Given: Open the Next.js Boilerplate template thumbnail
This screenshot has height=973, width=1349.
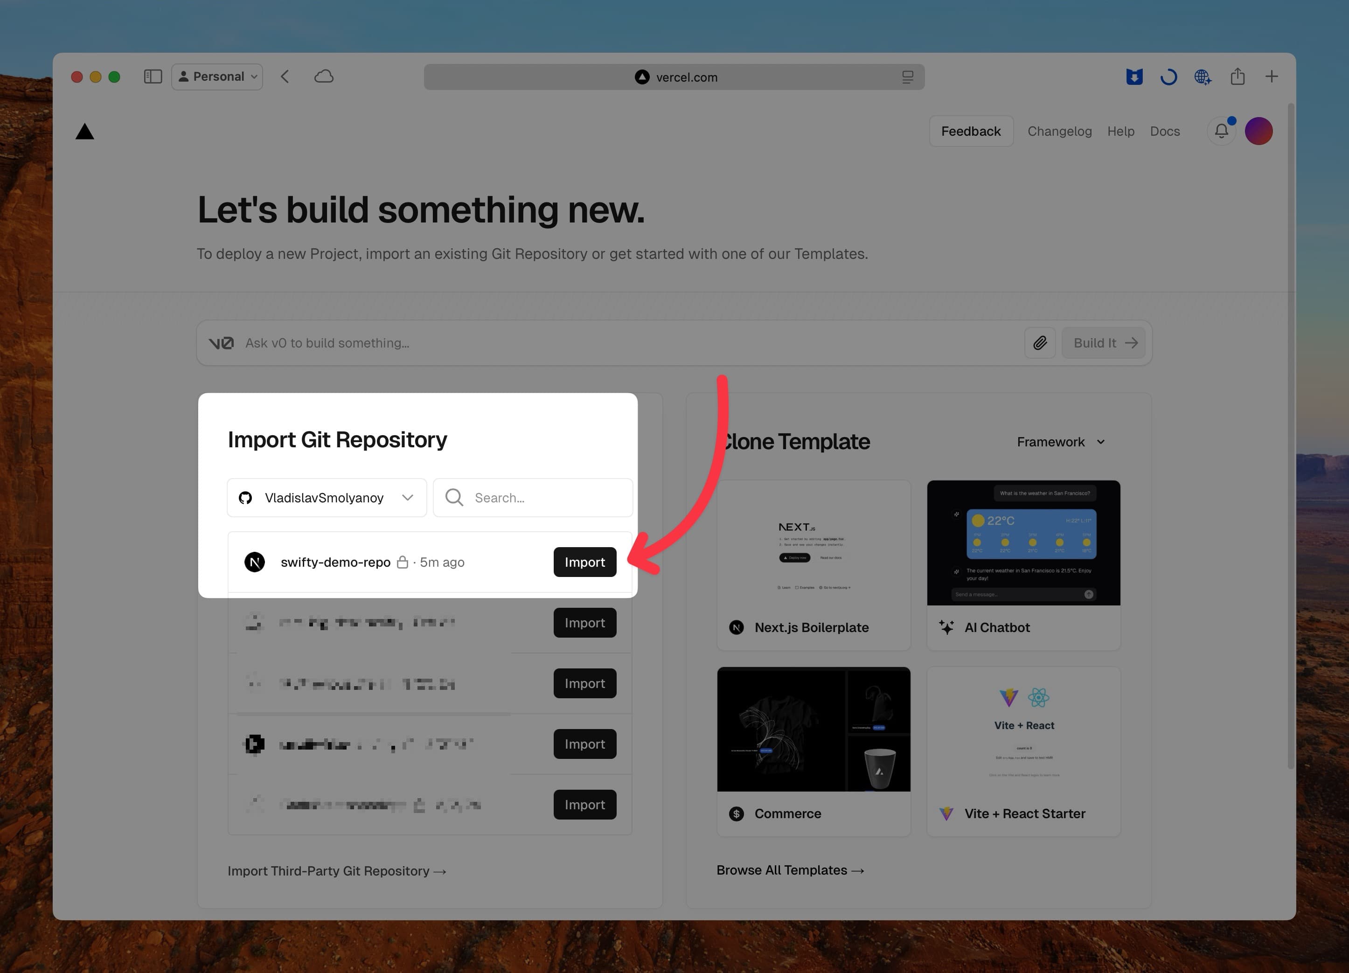Looking at the screenshot, I should pos(814,543).
